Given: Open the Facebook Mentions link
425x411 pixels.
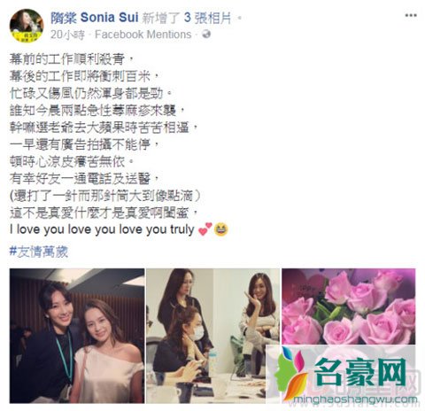Looking at the screenshot, I should [143, 35].
